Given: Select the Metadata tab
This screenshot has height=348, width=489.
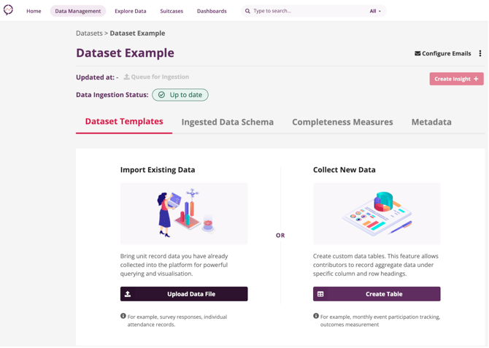Looking at the screenshot, I should 431,122.
